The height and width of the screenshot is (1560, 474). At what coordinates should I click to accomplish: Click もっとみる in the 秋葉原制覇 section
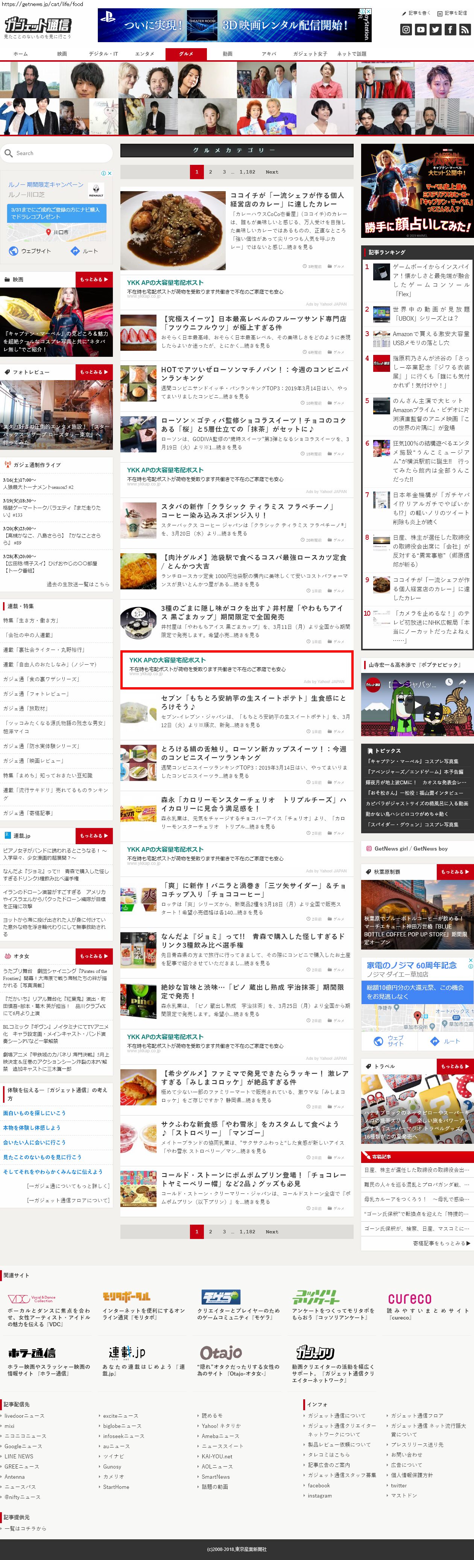(x=455, y=872)
